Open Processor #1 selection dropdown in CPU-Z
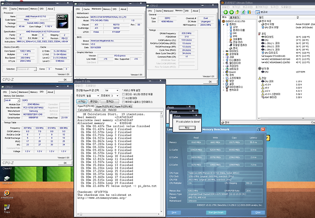Image resolution: width=315 pixels, height=218 pixels. click(x=26, y=69)
